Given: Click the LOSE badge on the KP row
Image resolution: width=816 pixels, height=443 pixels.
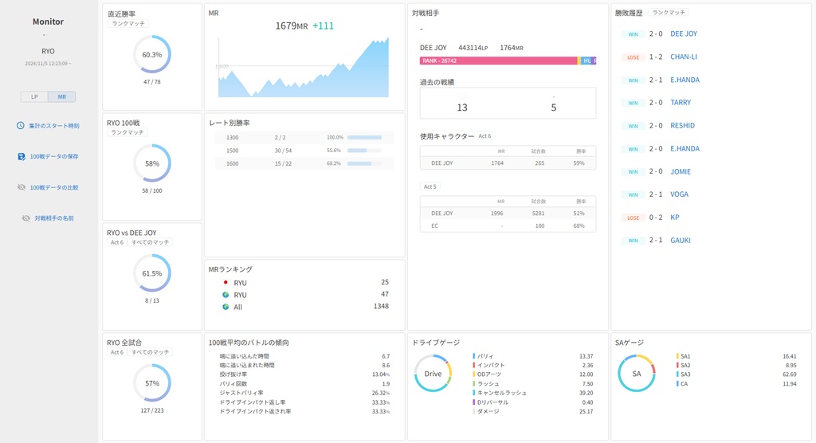Looking at the screenshot, I should pos(633,218).
